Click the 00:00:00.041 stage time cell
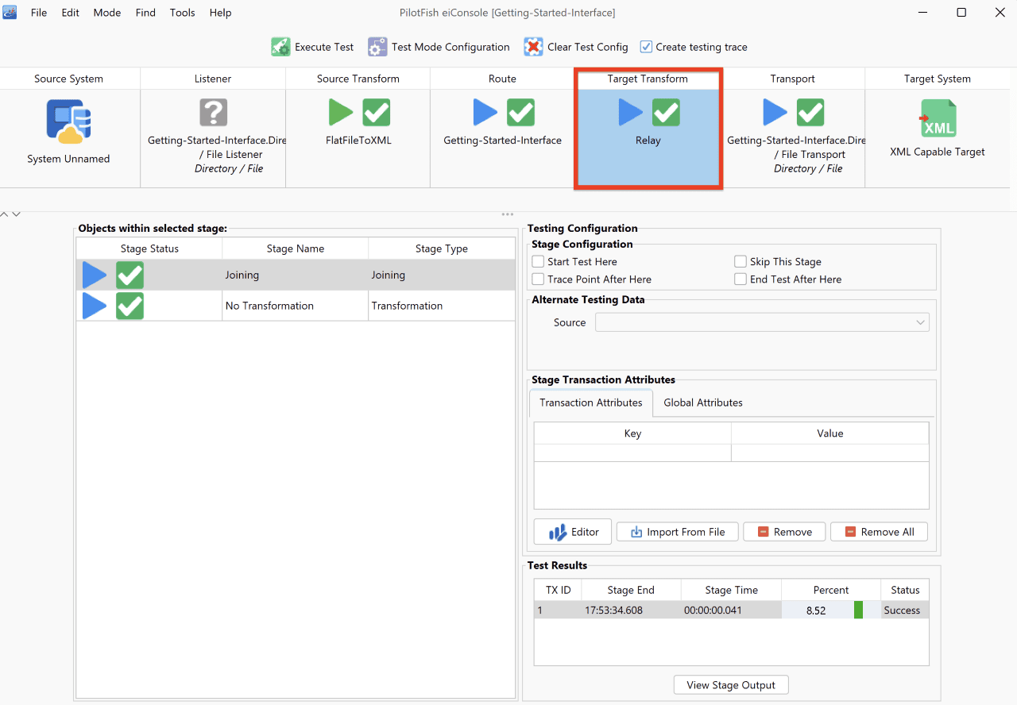 (x=731, y=611)
